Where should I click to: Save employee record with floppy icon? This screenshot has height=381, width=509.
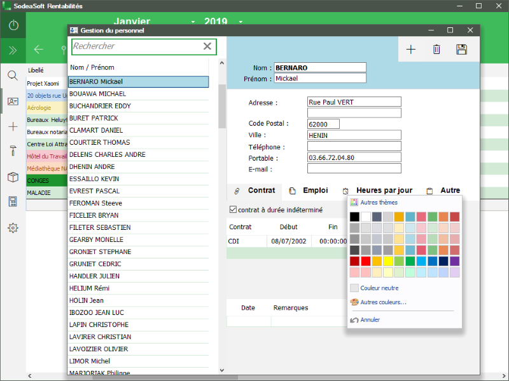pos(461,50)
